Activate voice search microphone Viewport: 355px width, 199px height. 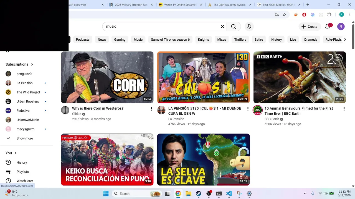[x=249, y=27]
